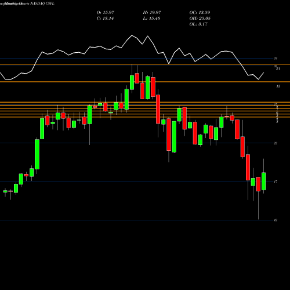This screenshot has width=290, height=290.
Task: Click the OC: 13.59 reading
Action: tap(200, 13)
